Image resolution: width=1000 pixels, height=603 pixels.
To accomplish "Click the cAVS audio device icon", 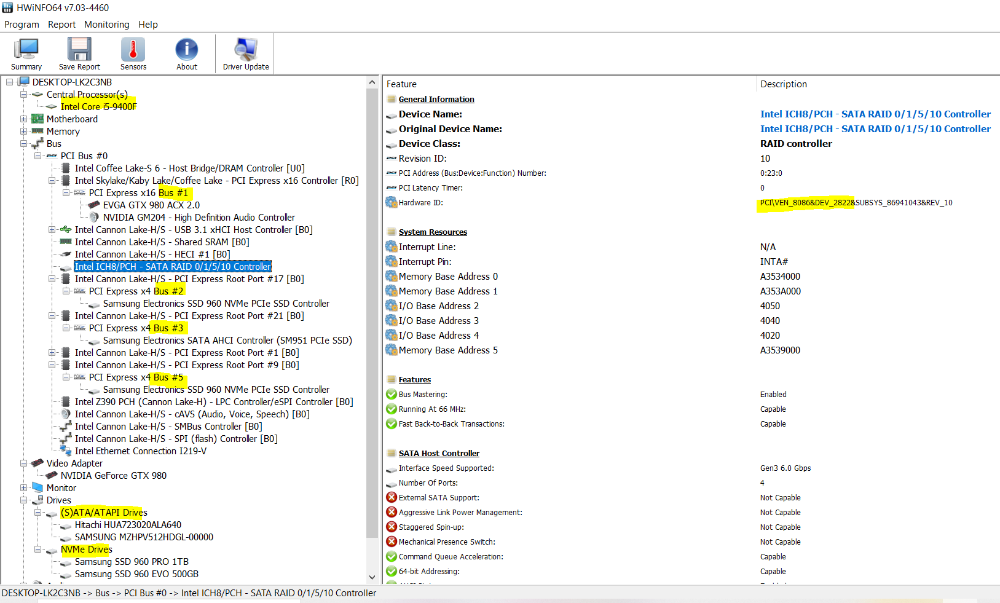I will [66, 414].
